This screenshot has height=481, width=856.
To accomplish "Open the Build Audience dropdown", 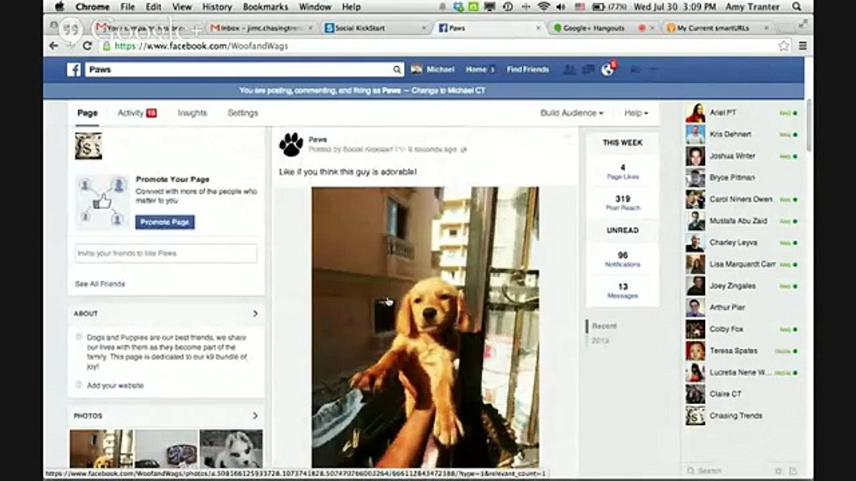I will point(572,113).
